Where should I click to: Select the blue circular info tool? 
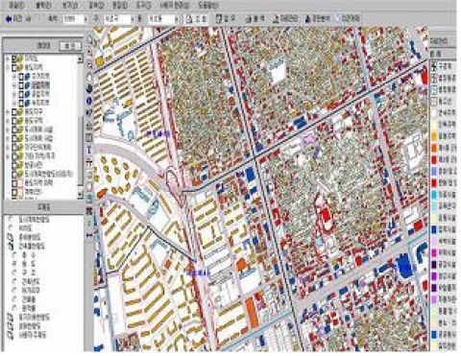[89, 101]
